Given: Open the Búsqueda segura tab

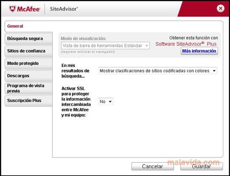Looking at the screenshot, I should [x=29, y=39].
